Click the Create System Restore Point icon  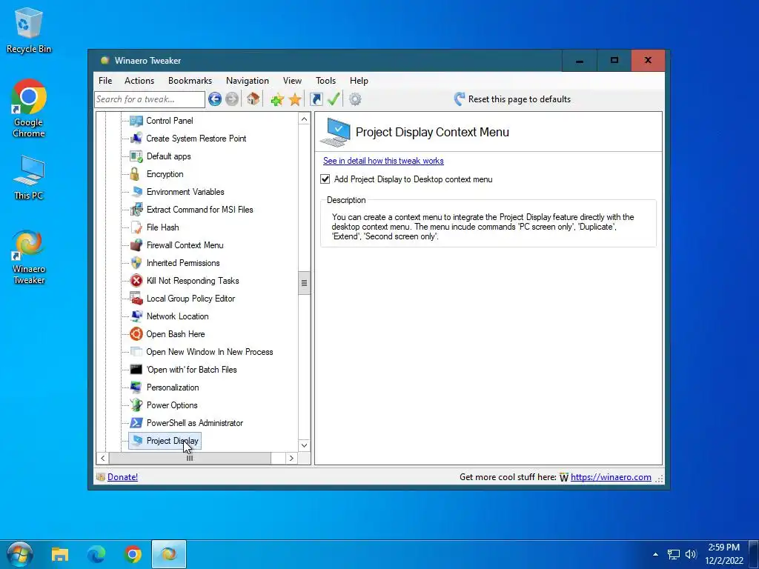click(x=136, y=139)
